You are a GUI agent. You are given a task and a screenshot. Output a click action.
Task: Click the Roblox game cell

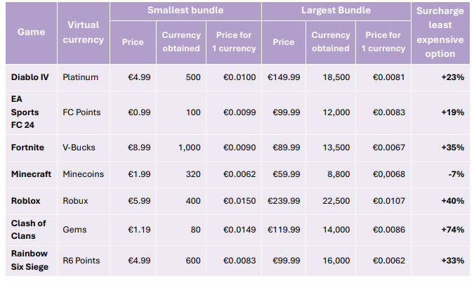pos(26,201)
